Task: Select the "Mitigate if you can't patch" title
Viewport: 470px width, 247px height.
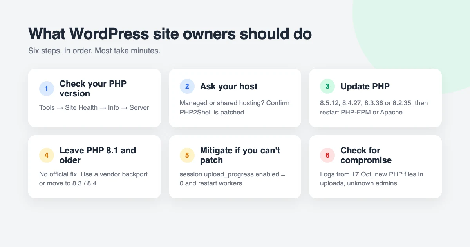Action: click(240, 155)
